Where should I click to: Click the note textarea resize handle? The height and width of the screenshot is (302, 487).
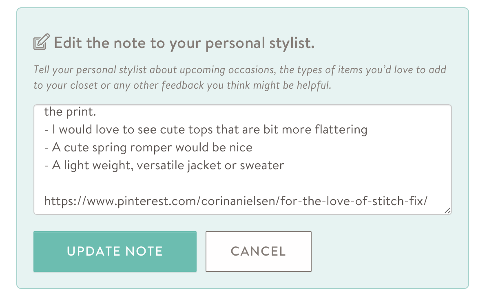(x=447, y=210)
